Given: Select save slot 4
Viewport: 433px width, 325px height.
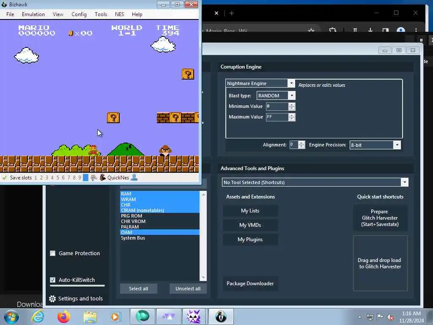Looking at the screenshot, I should [x=52, y=178].
